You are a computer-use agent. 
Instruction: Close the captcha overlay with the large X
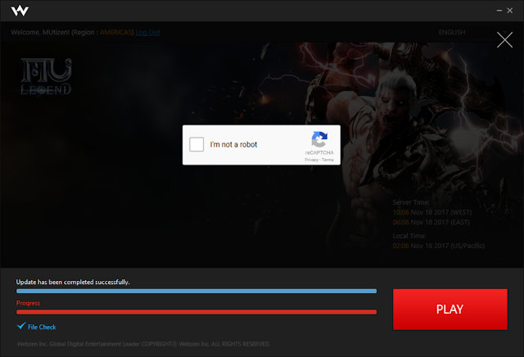tap(504, 40)
